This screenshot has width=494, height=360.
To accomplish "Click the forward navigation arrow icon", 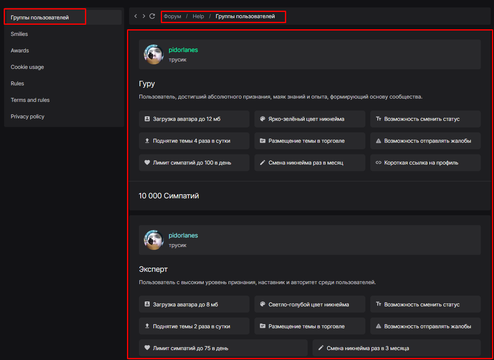I will point(144,16).
